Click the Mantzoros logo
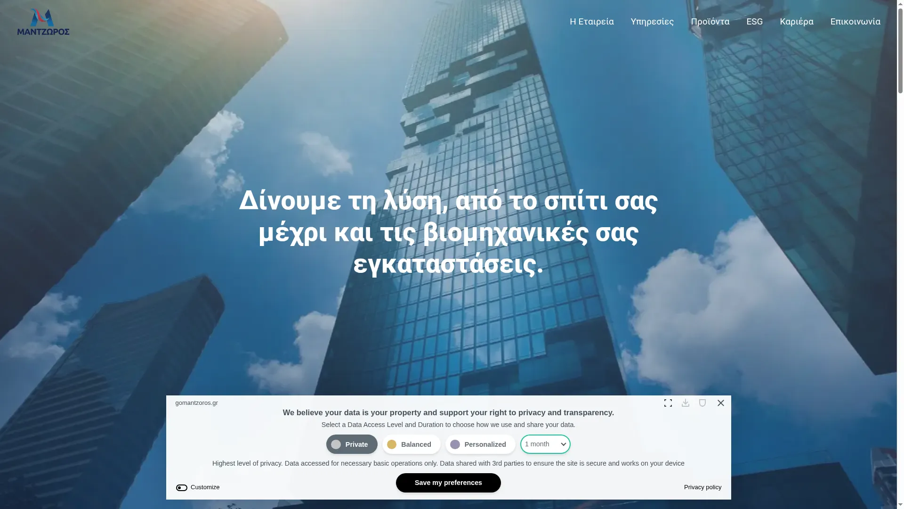904x509 pixels. [x=43, y=22]
